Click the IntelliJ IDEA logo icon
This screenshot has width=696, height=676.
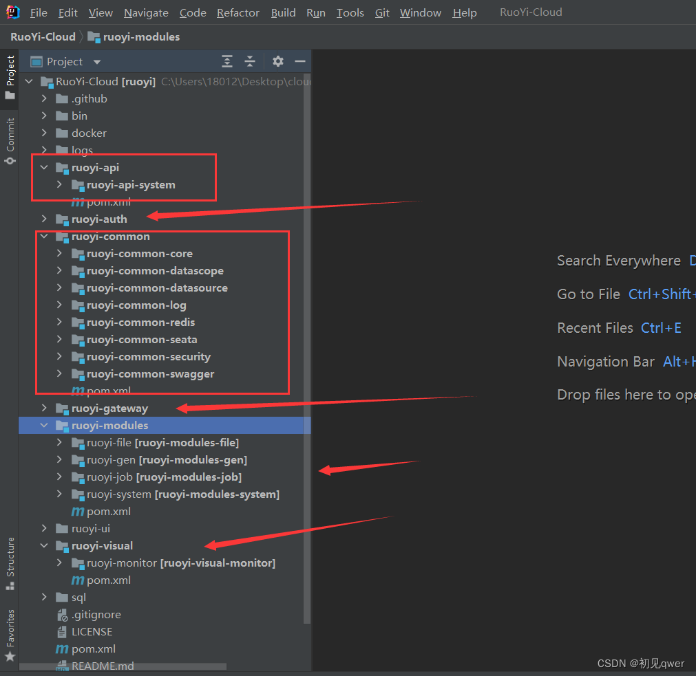coord(13,12)
